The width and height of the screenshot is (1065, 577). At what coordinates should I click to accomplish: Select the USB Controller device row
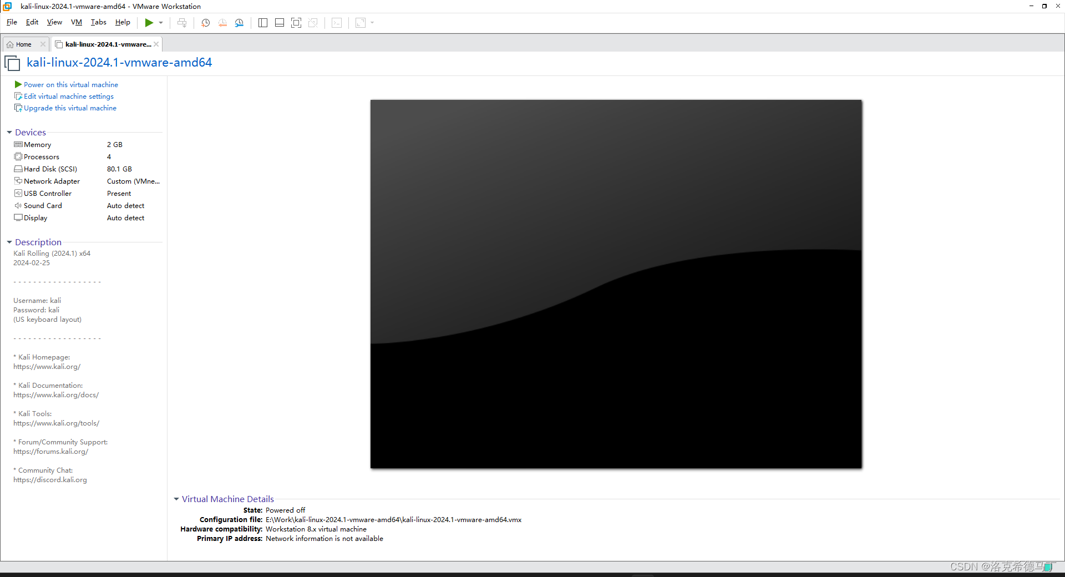coord(87,194)
